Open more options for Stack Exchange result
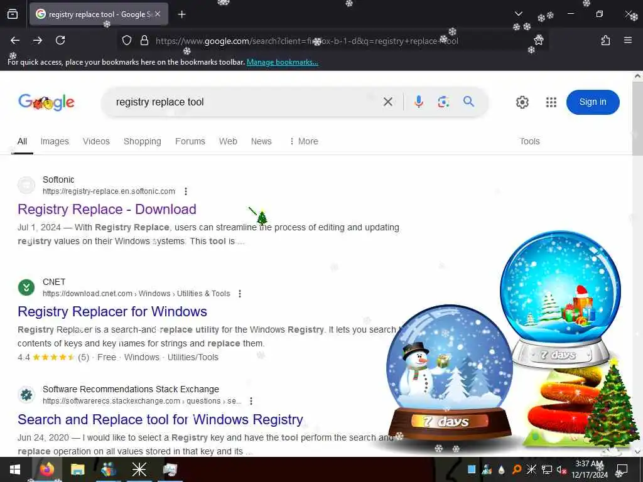This screenshot has width=643, height=482. click(251, 401)
